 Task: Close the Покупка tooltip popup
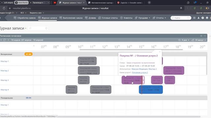point(160,52)
